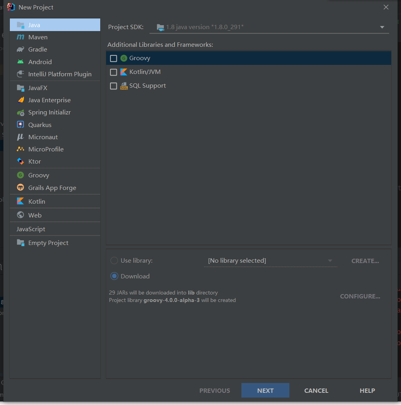Select the Download radio button
The height and width of the screenshot is (405, 401).
114,276
